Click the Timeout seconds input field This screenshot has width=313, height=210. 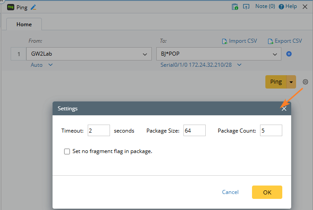coord(99,130)
